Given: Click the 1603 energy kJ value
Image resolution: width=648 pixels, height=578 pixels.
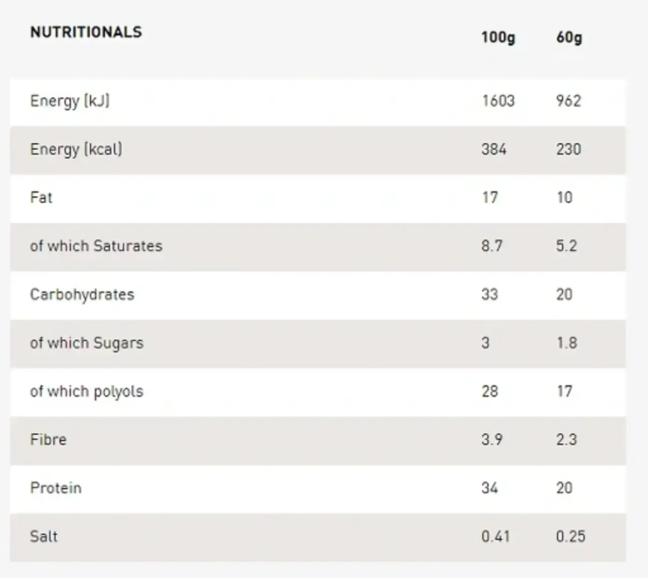Looking at the screenshot, I should [498, 101].
